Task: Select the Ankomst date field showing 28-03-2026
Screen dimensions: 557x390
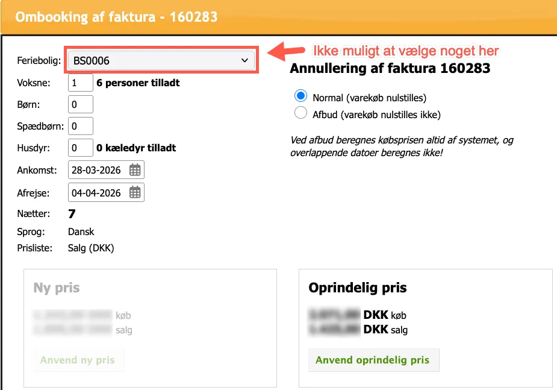Action: pyautogui.click(x=99, y=169)
